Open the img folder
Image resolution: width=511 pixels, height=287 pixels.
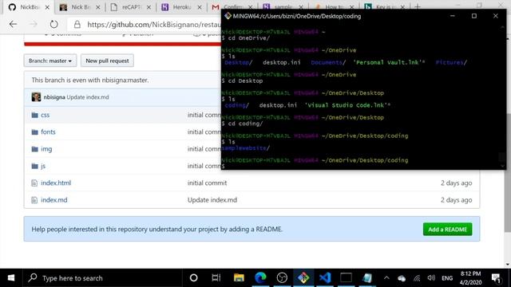(x=46, y=149)
